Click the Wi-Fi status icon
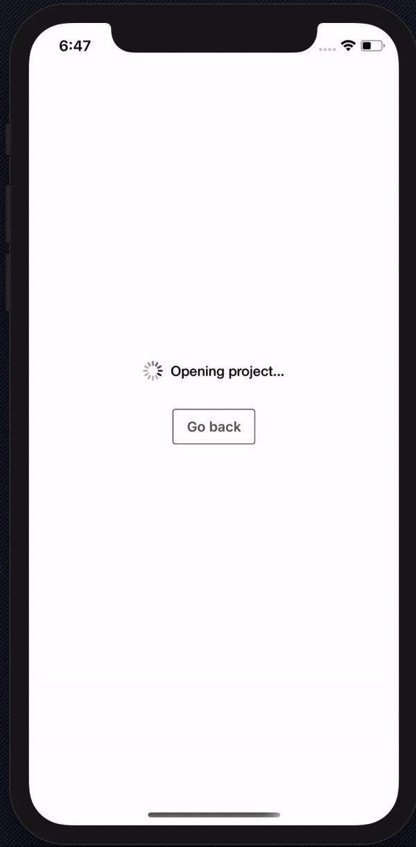The height and width of the screenshot is (847, 416). pos(348,46)
